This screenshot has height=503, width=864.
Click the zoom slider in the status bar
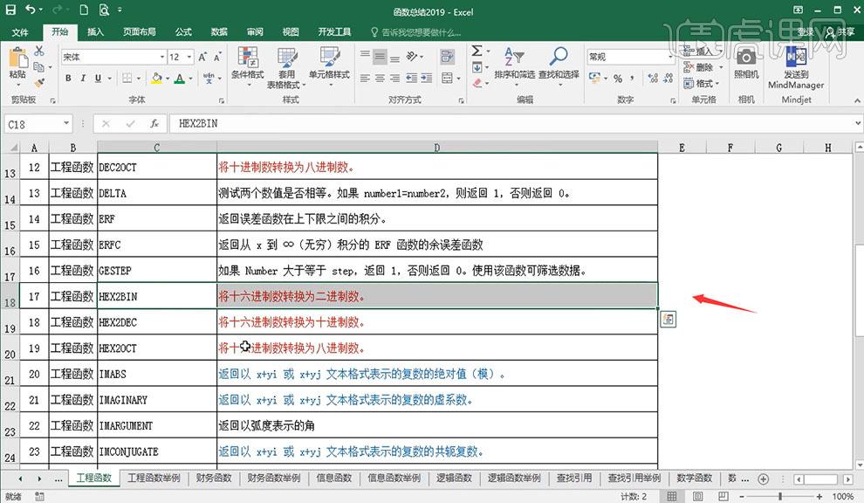pos(780,496)
